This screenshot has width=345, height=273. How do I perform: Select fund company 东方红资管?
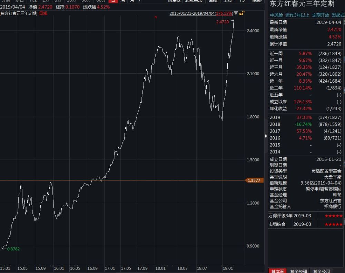click(331, 201)
